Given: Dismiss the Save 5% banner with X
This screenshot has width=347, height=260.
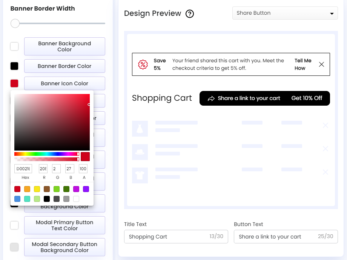Looking at the screenshot, I should 321,64.
